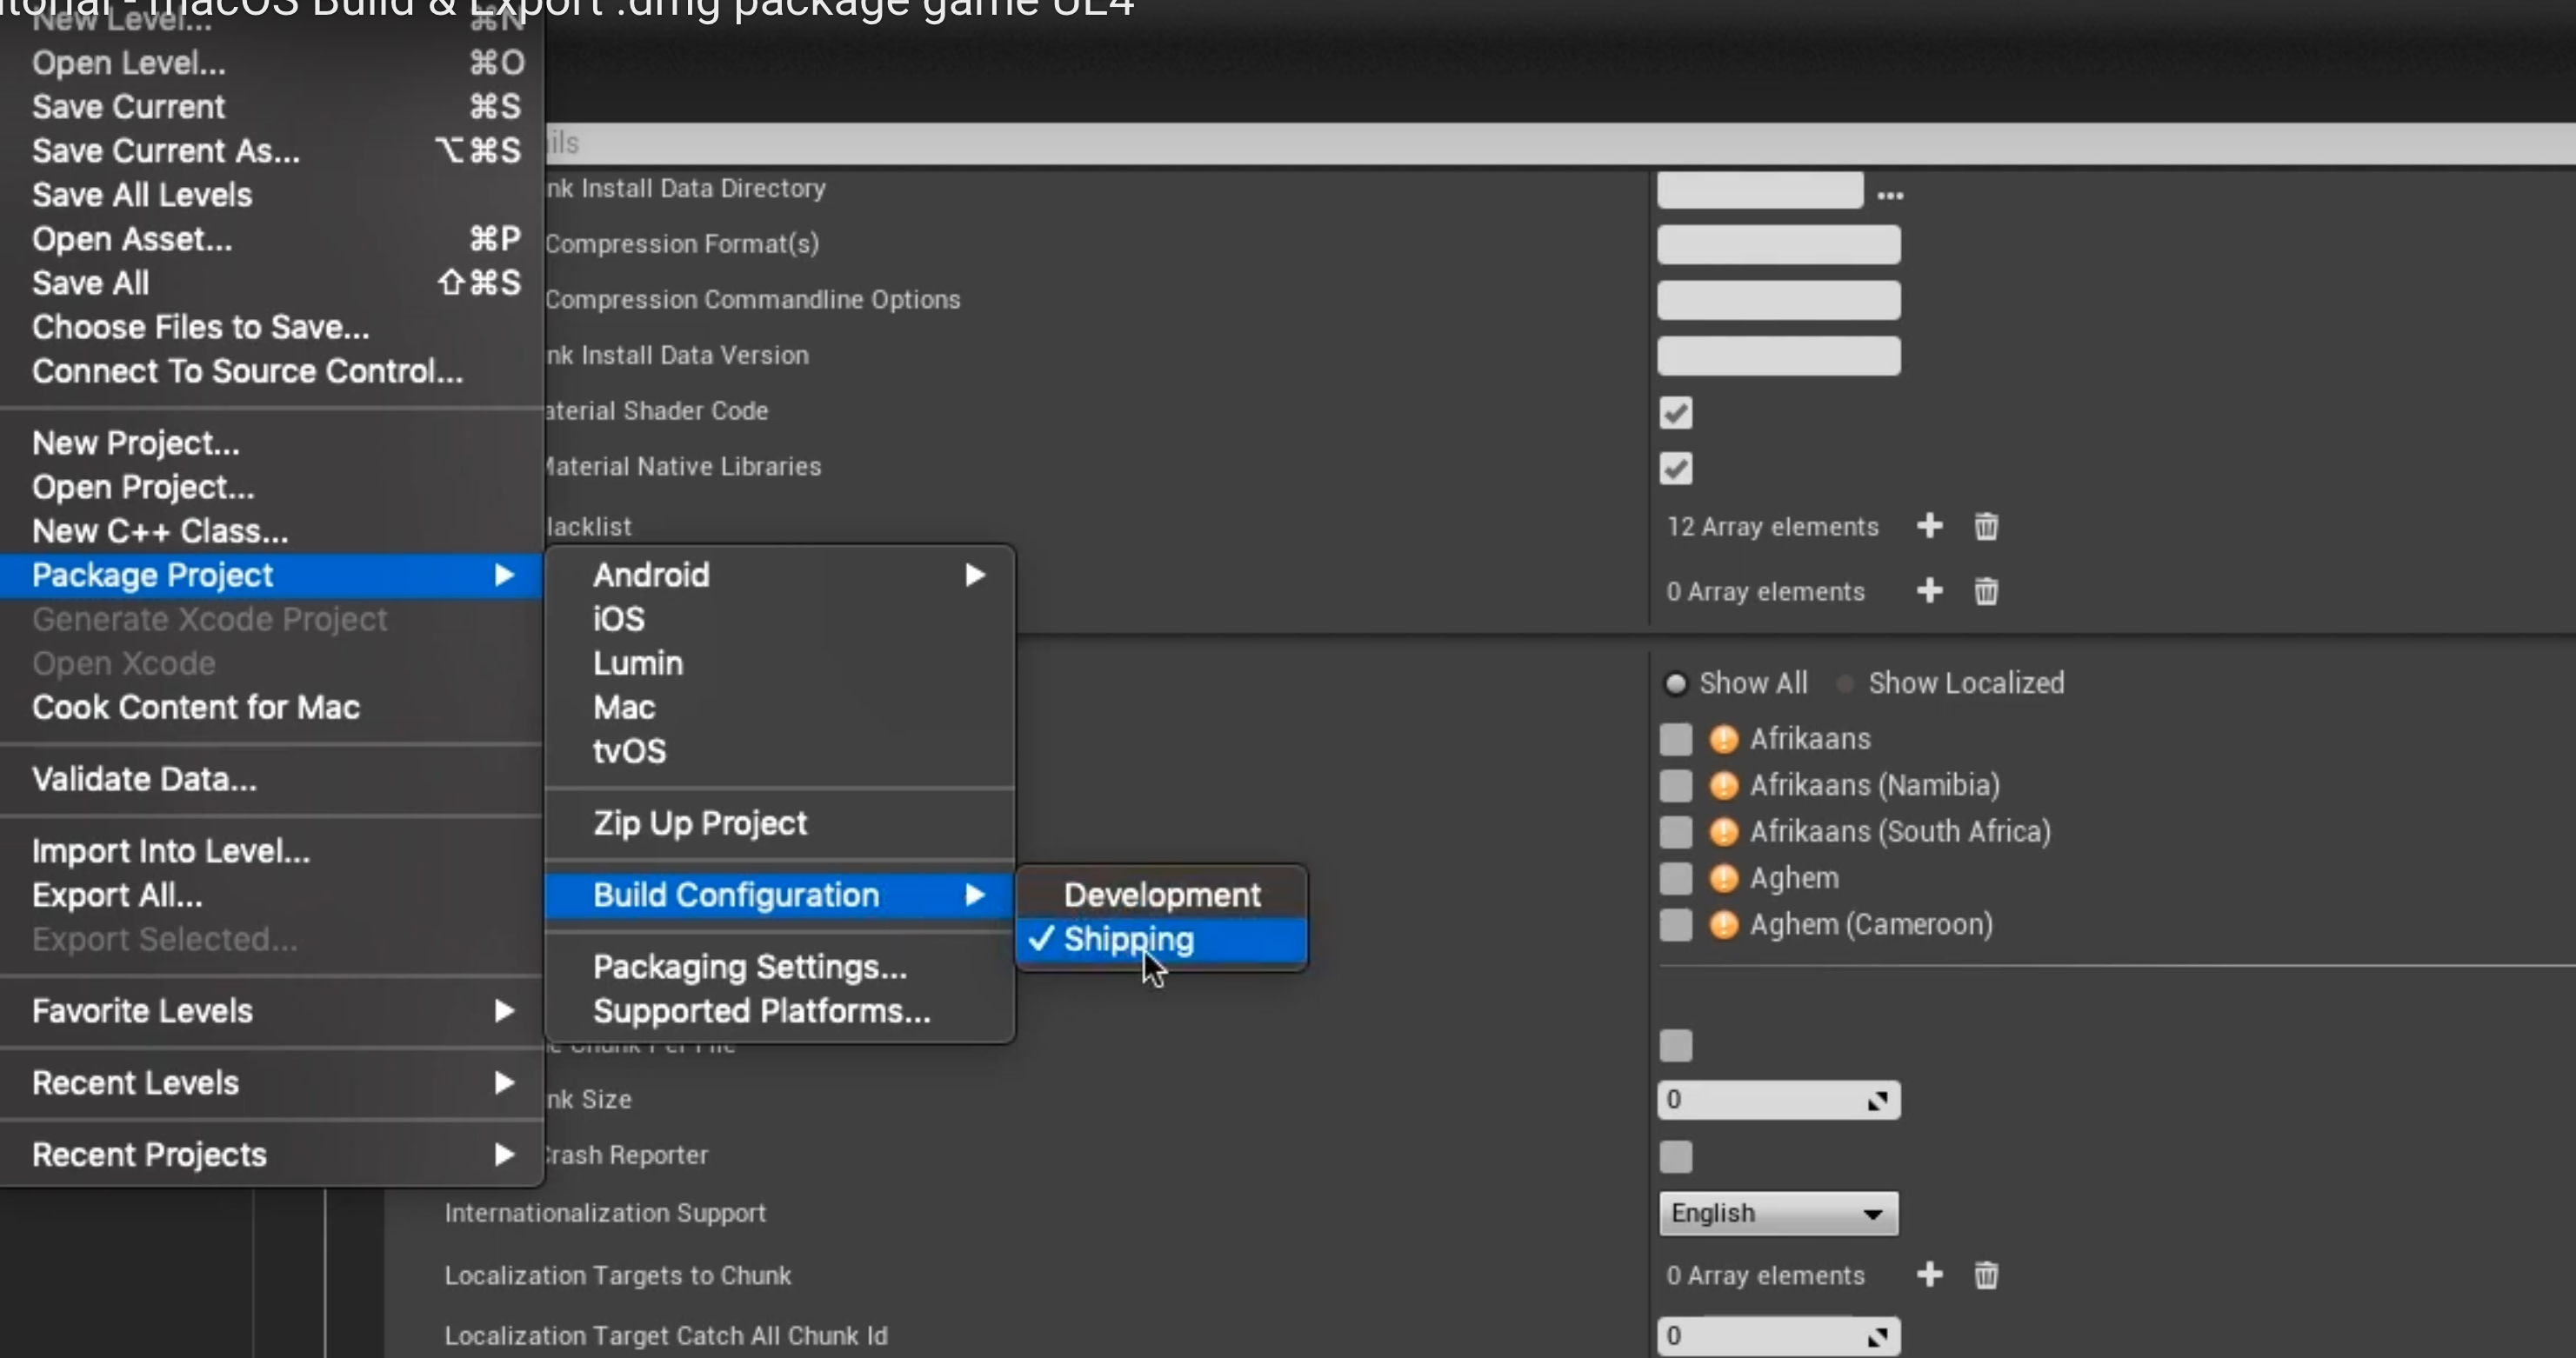Click the warning icon beside Afrikaans
The height and width of the screenshot is (1358, 2576).
(x=1723, y=739)
